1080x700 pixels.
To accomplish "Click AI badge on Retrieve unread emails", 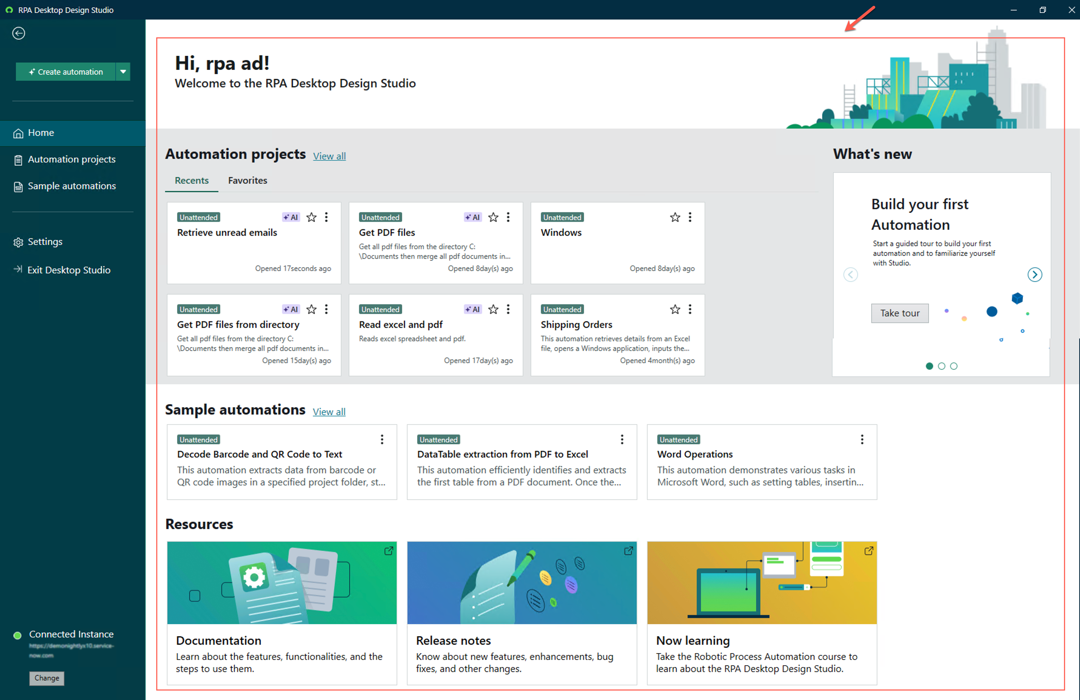I will (290, 217).
